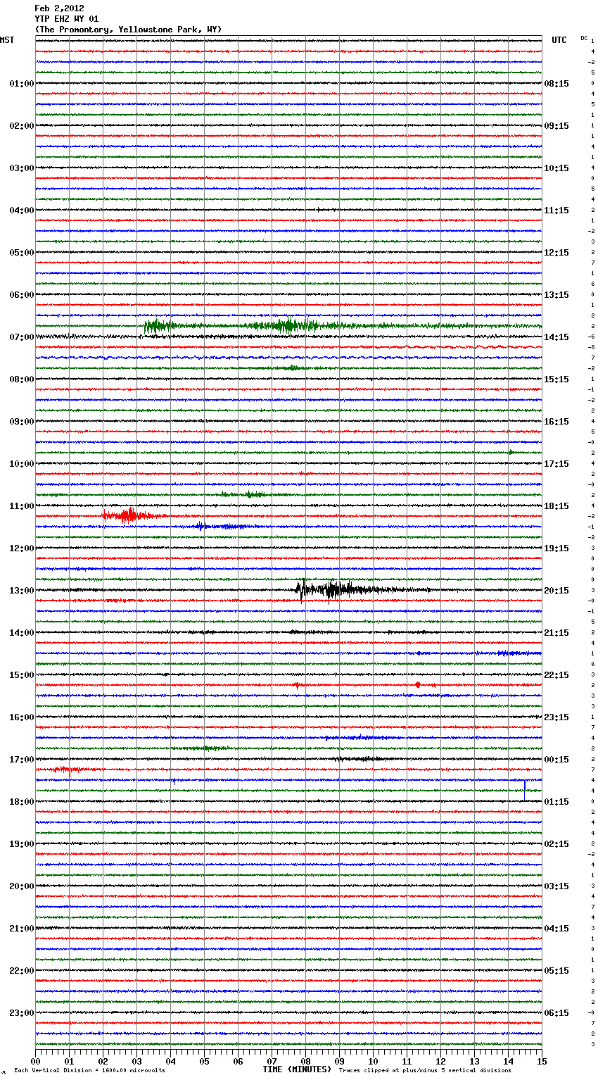Click the UTC time label "20:15"
Viewport: 598px width, 1080px height.
point(556,591)
